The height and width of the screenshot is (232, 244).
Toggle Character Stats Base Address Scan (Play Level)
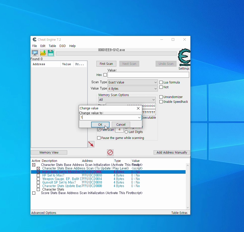tap(38, 168)
